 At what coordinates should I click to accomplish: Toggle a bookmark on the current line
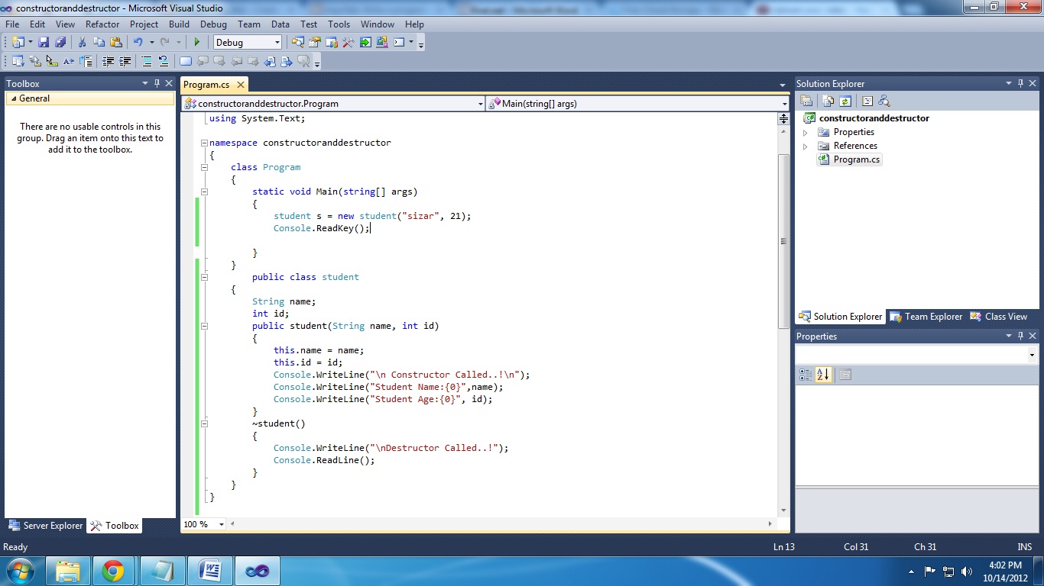tap(185, 61)
